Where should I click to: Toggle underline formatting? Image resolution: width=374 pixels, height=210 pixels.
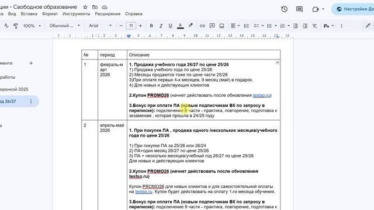tap(170, 26)
